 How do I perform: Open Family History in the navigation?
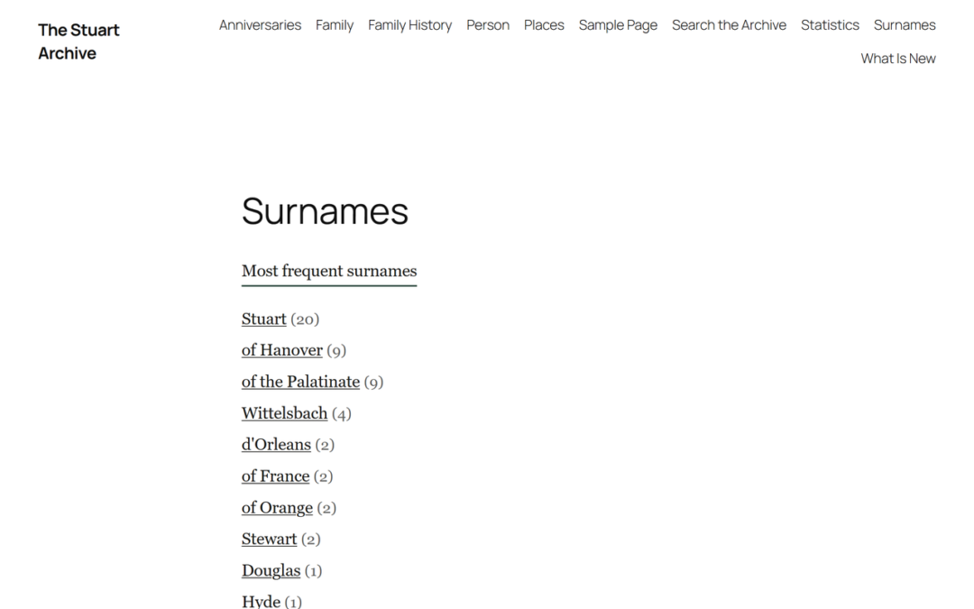pos(409,25)
